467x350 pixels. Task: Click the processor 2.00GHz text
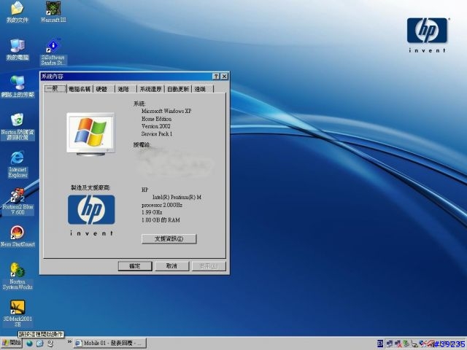pos(162,205)
